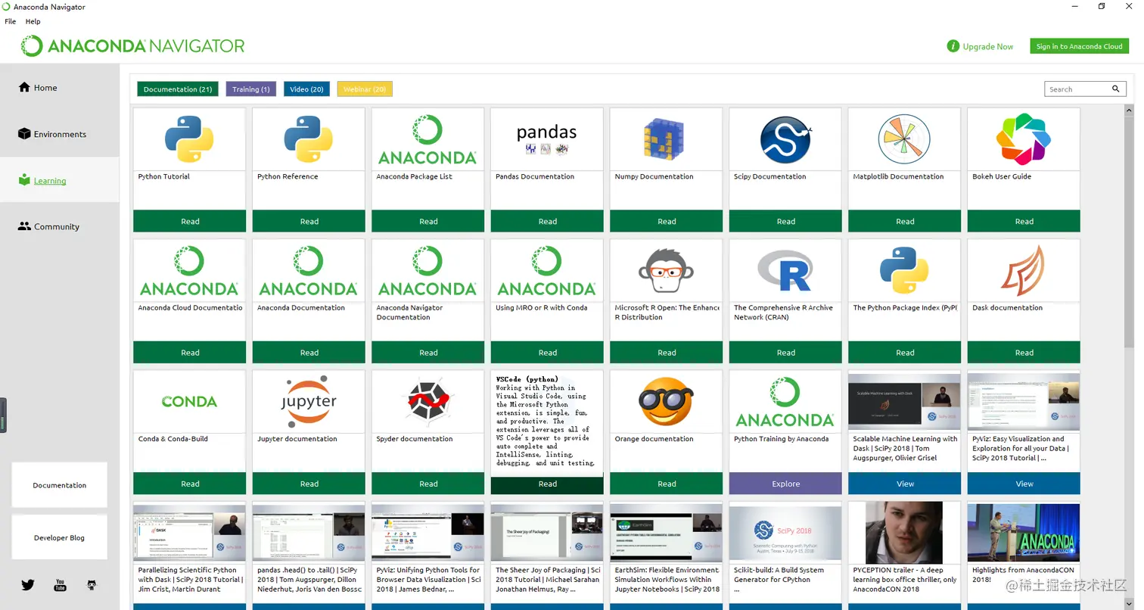Select the Learning tab
Image resolution: width=1144 pixels, height=610 pixels.
tap(60, 180)
